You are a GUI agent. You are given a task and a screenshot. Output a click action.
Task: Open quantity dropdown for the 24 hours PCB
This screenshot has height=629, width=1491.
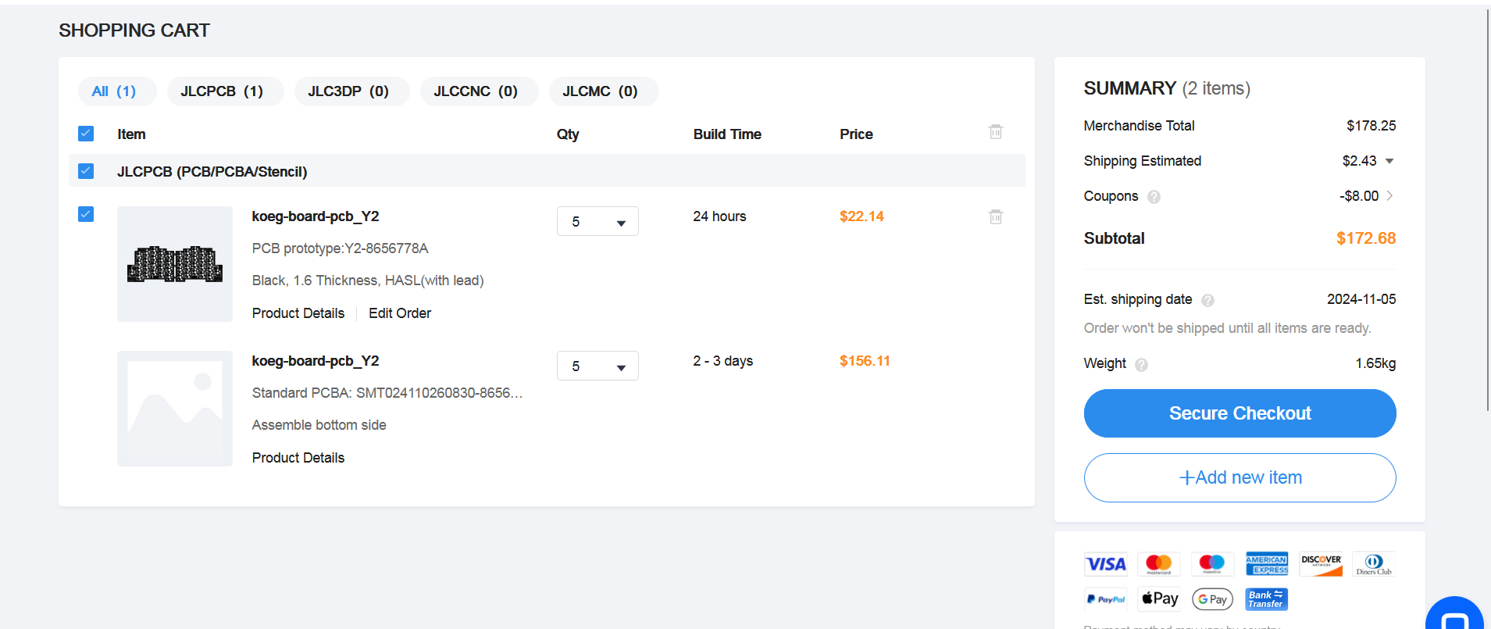[x=597, y=221]
